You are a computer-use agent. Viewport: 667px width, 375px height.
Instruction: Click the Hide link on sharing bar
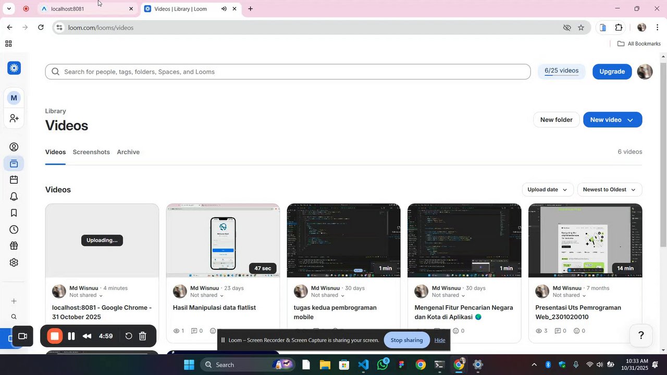coord(440,340)
